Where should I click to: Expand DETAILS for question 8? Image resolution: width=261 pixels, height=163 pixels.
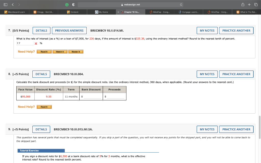coord(41,74)
